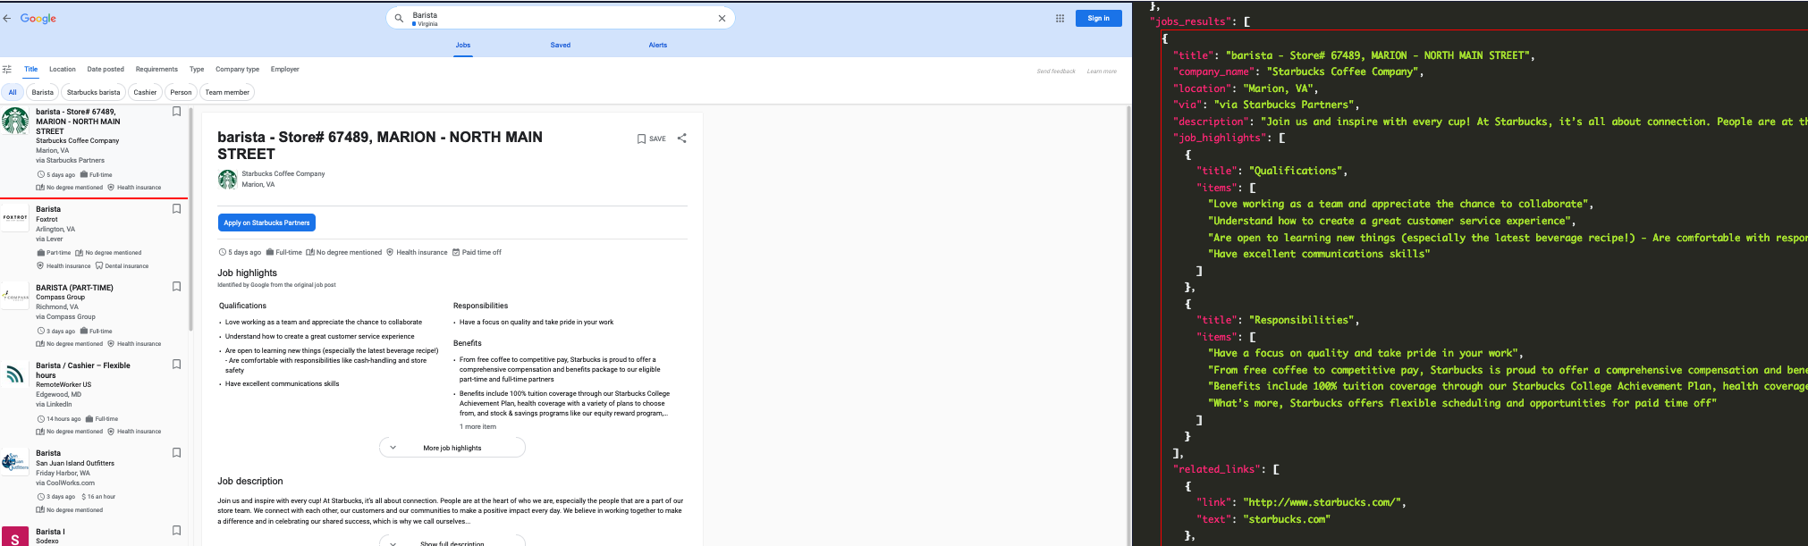Expand More job highlights
The image size is (1808, 546).
coord(452,448)
